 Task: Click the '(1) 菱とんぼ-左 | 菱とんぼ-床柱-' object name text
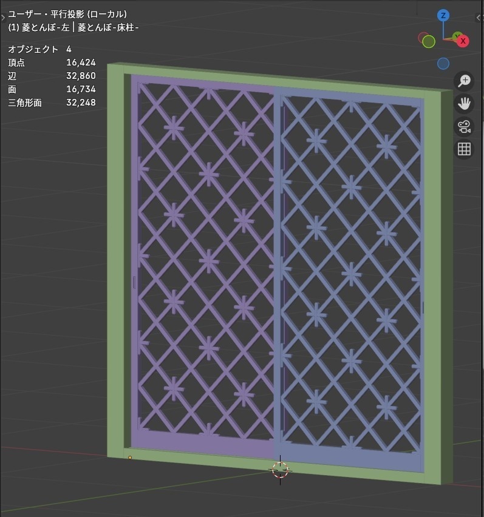[73, 27]
